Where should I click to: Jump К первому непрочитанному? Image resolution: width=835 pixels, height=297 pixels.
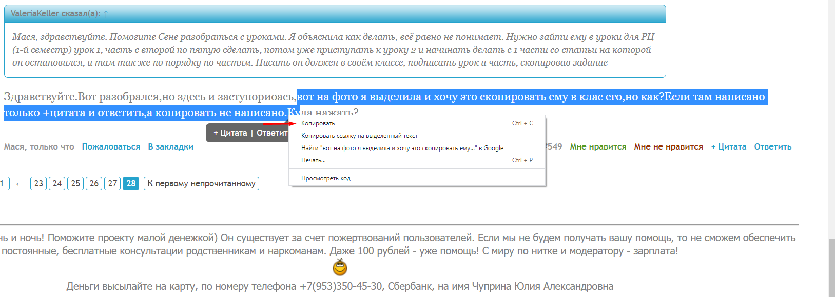click(201, 183)
